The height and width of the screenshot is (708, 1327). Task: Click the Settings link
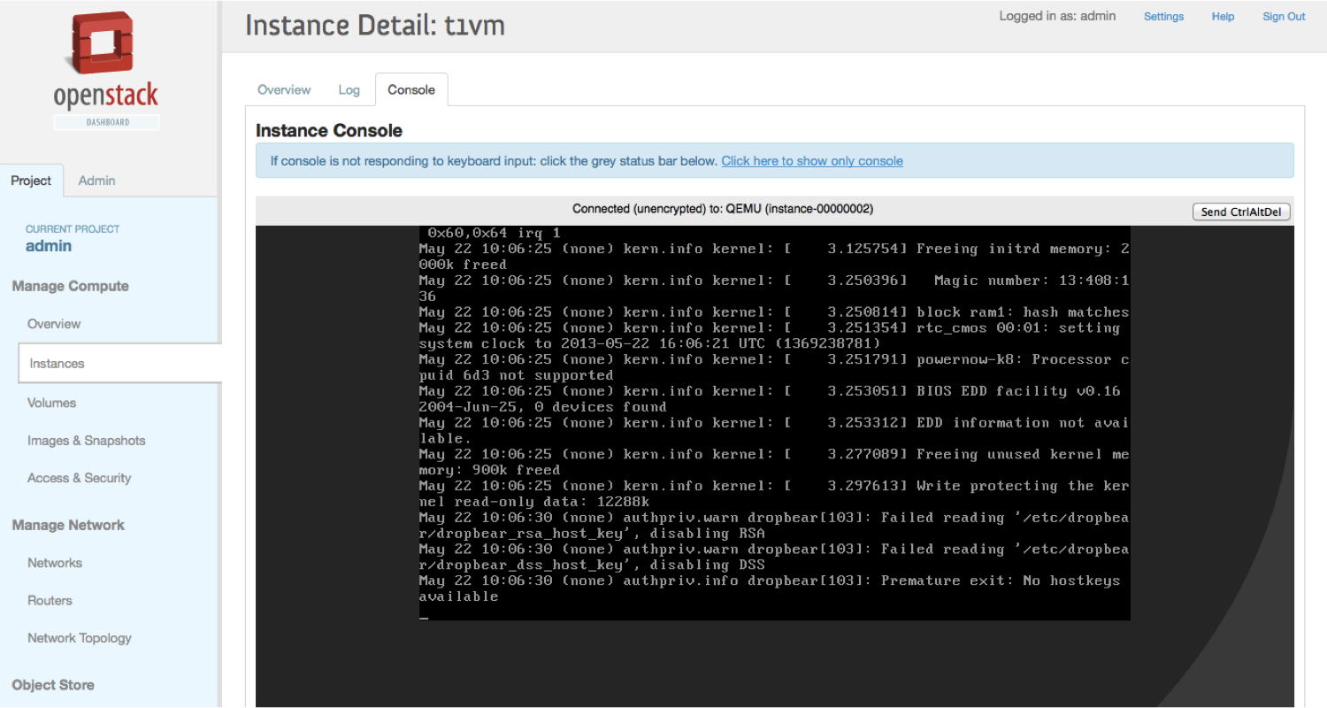click(1163, 17)
